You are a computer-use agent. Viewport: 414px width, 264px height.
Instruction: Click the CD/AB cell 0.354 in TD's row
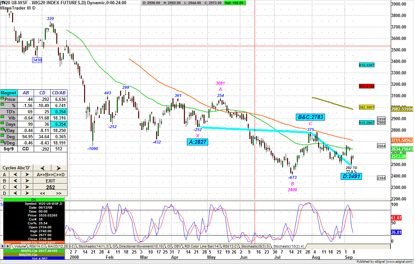[x=59, y=111]
